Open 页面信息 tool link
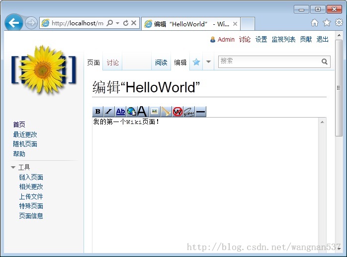Screen dimensions: 347x257 31,216
